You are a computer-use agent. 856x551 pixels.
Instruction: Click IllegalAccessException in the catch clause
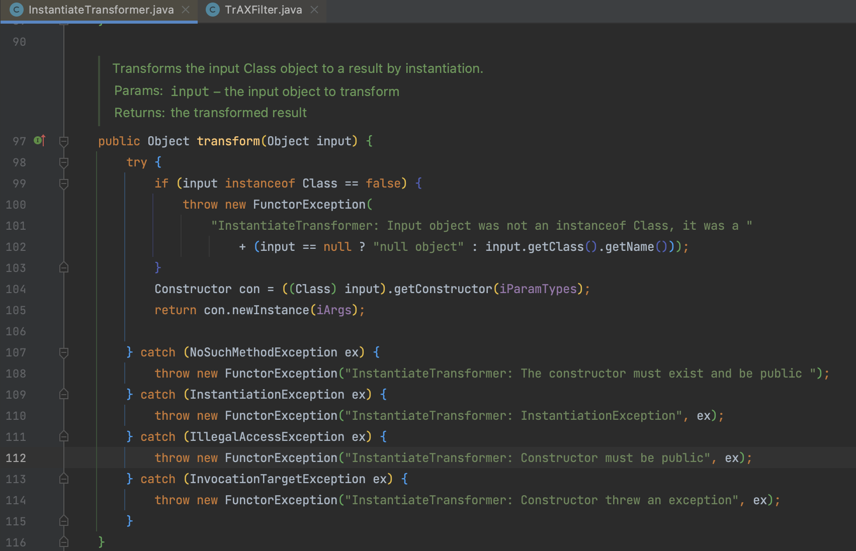coord(267,437)
